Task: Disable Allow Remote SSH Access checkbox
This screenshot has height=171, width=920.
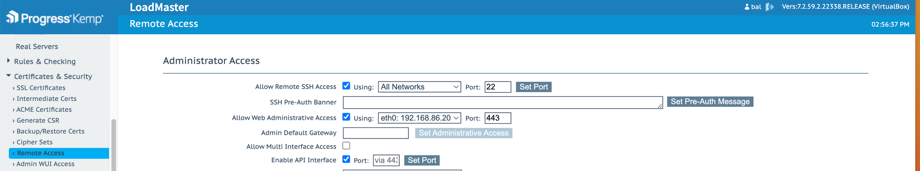Action: 346,86
